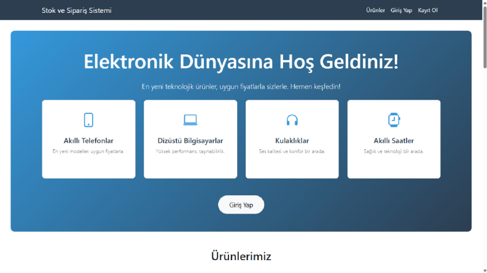The image size is (487, 273).
Task: Click the laptop icon in Dizüstü Bilgisayarlar card
Action: [x=190, y=120]
